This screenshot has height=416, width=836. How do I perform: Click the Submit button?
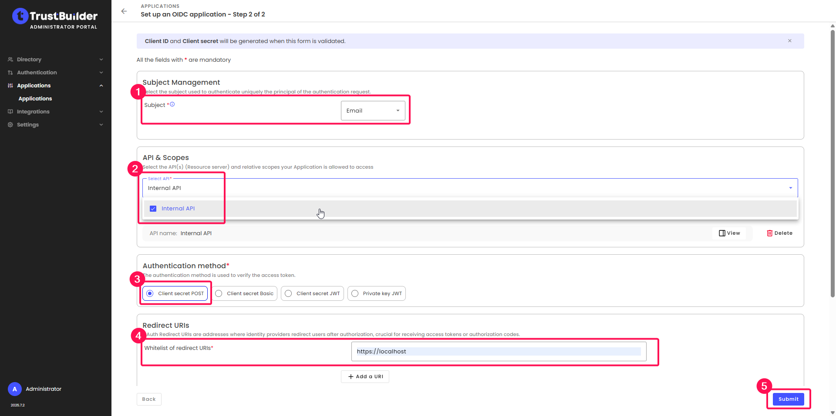[788, 399]
